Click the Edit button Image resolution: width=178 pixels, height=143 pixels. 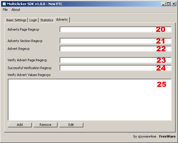pos(71,125)
